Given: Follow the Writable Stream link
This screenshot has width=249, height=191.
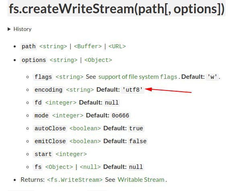Looking at the screenshot, I should pyautogui.click(x=141, y=180).
